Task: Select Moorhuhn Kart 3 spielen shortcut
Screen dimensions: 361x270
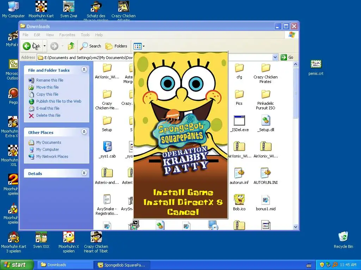Action: [x=14, y=242]
